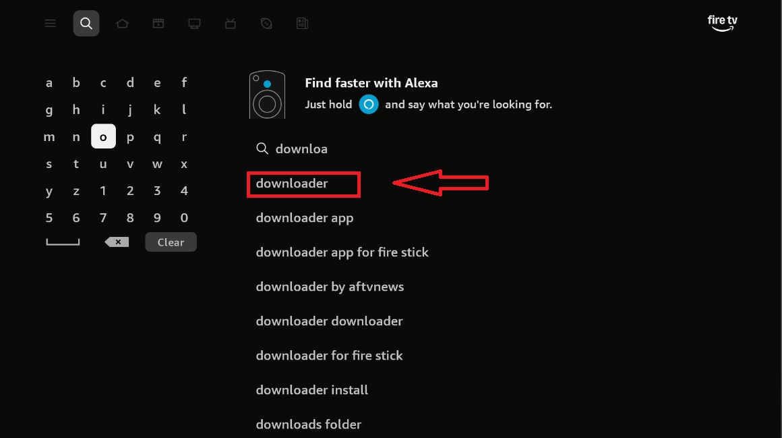782x438 pixels.
Task: Click the Clear button
Action: tap(171, 242)
